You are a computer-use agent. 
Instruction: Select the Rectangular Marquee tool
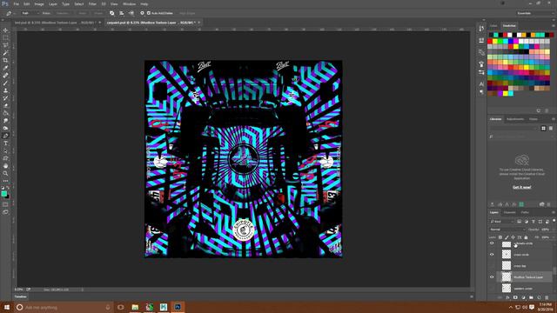tap(6, 38)
